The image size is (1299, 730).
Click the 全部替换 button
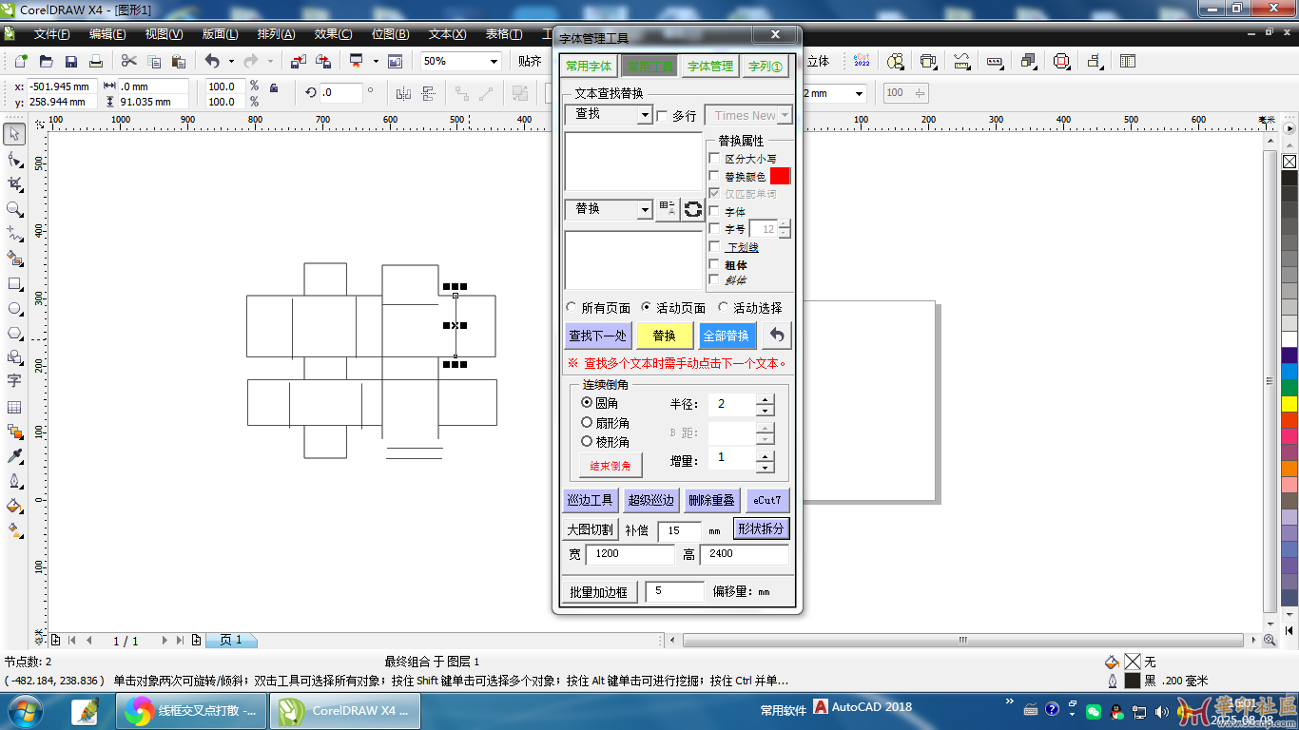click(x=727, y=336)
